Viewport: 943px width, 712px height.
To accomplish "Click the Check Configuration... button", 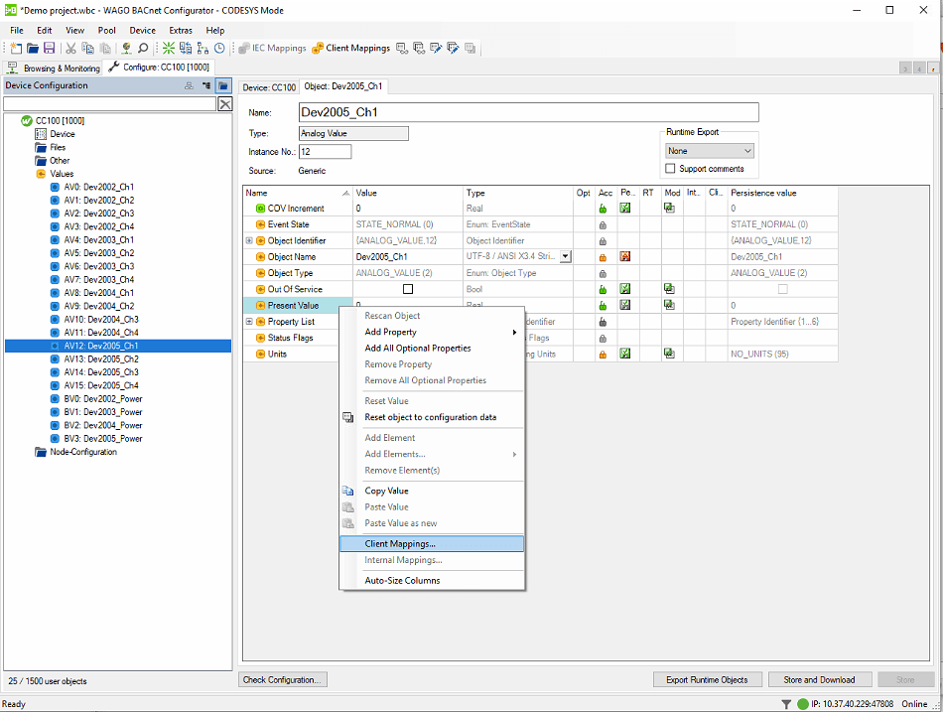I will click(283, 679).
